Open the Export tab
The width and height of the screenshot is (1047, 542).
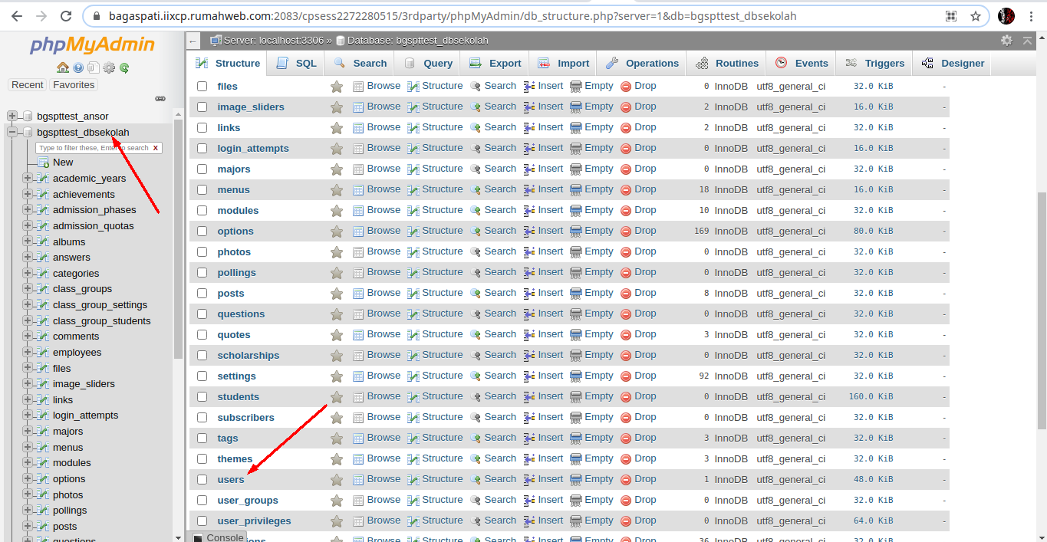pyautogui.click(x=495, y=64)
